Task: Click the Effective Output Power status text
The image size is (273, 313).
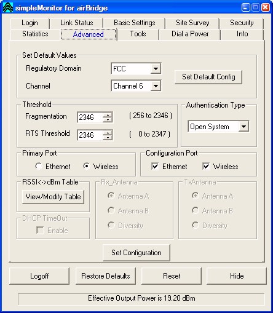Action: [x=141, y=298]
